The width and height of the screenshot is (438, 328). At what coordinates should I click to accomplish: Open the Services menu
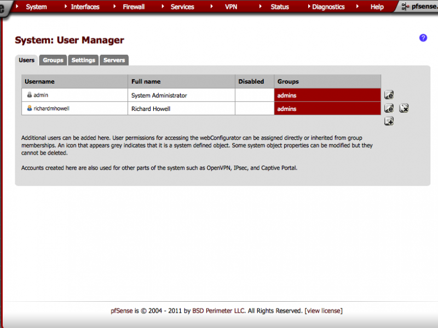182,7
